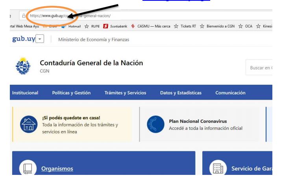This screenshot has width=294, height=189.
Task: Open Ministerio de Economía y Finanzas link
Action: click(x=94, y=40)
